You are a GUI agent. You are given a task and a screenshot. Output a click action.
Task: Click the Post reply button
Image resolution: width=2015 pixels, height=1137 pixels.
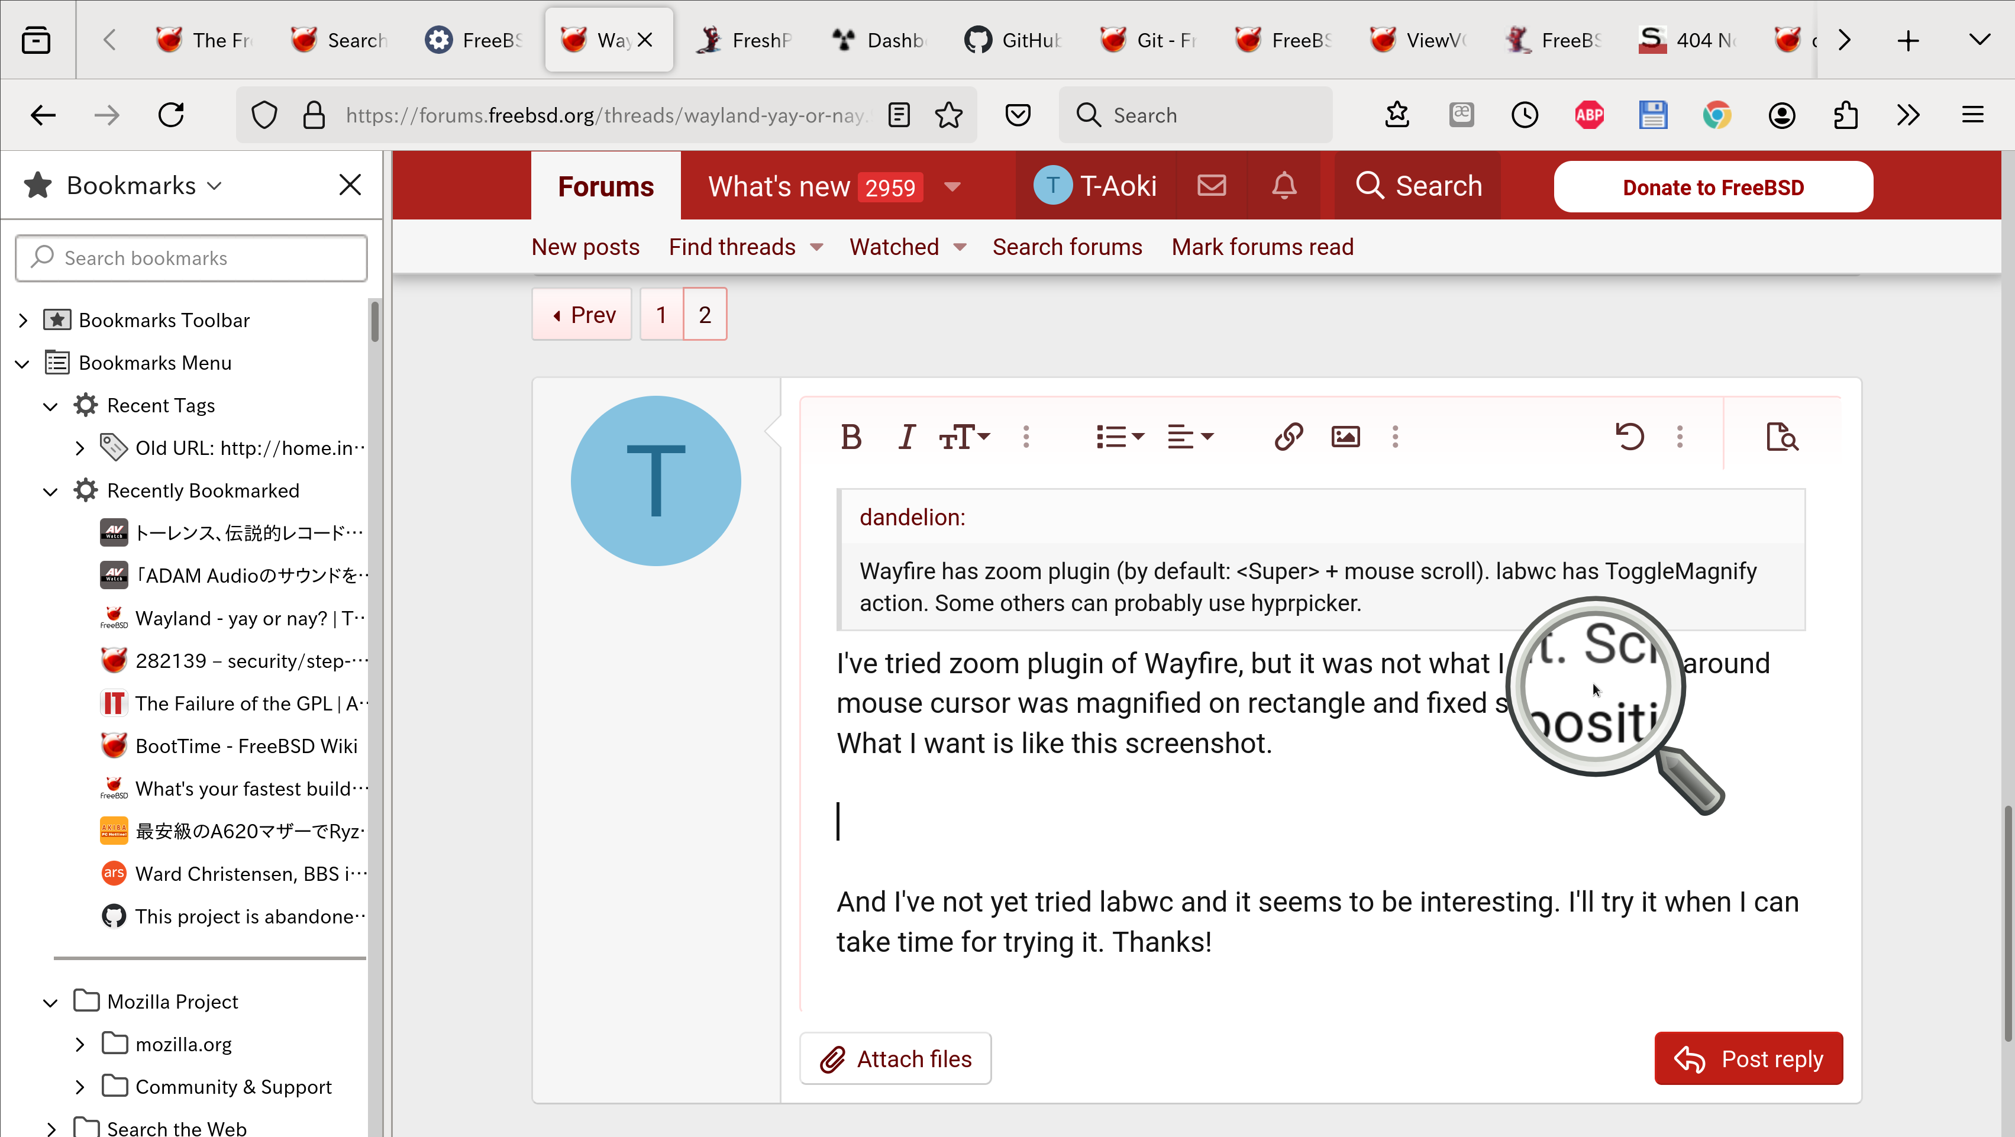[1748, 1059]
